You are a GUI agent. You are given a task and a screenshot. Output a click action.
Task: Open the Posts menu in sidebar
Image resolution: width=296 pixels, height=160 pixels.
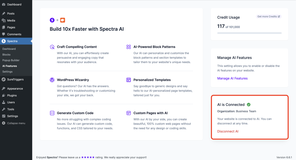(11, 14)
